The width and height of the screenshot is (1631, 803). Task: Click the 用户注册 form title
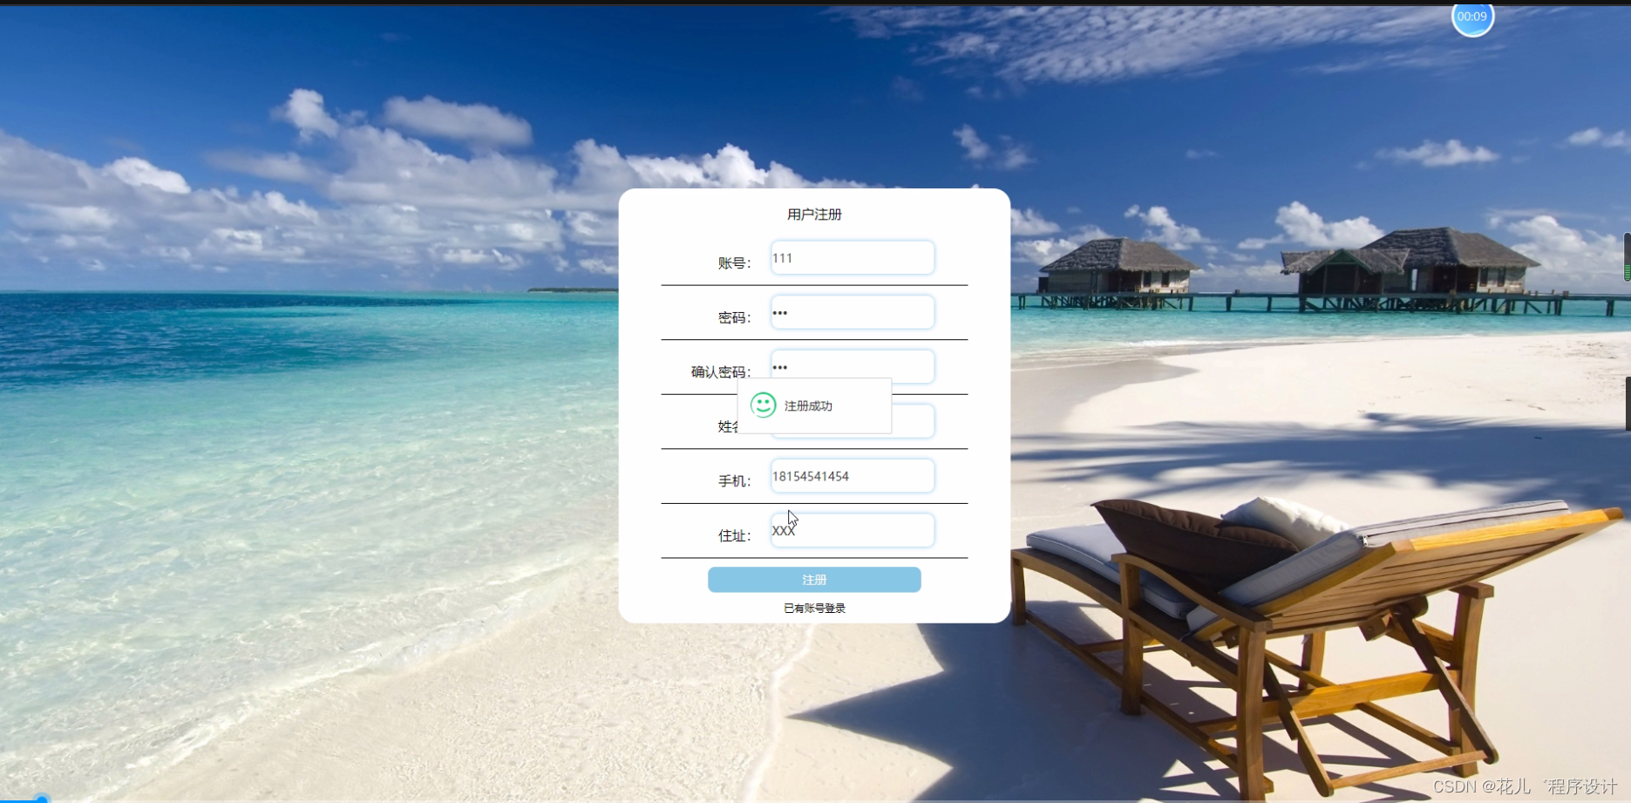pos(813,214)
